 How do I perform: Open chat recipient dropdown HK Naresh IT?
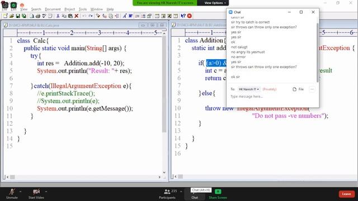248,89
